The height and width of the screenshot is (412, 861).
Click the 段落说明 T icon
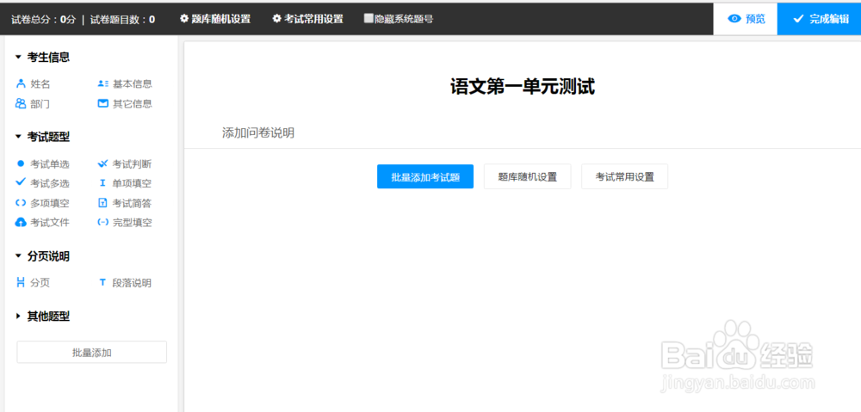(102, 283)
